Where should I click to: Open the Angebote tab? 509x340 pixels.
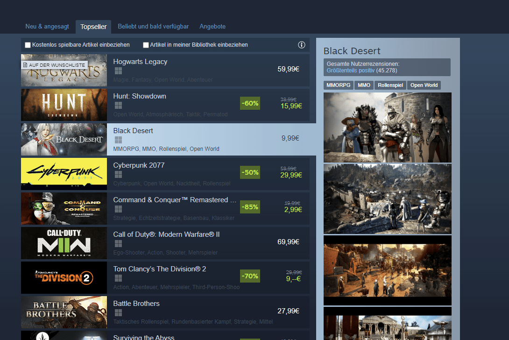[x=212, y=26]
